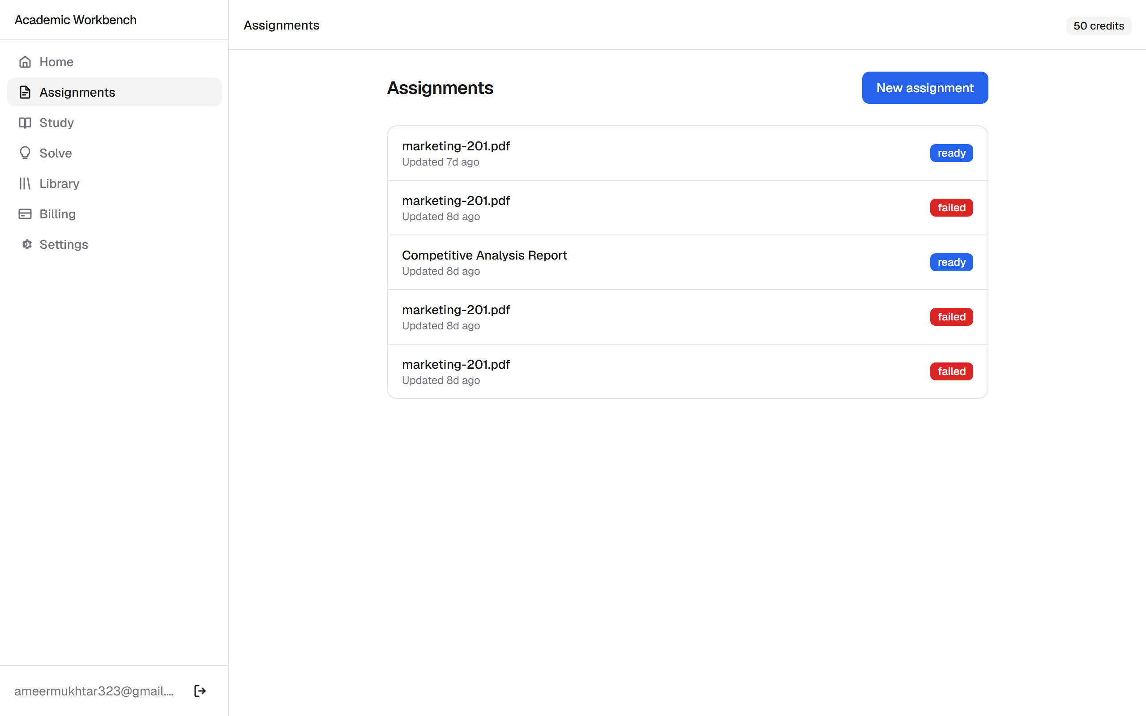
Task: Click the Assignments document icon
Action: 25,92
